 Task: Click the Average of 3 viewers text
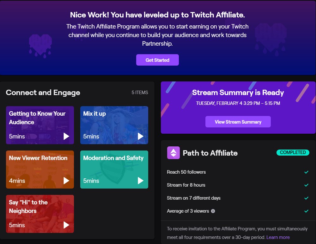click(x=188, y=211)
